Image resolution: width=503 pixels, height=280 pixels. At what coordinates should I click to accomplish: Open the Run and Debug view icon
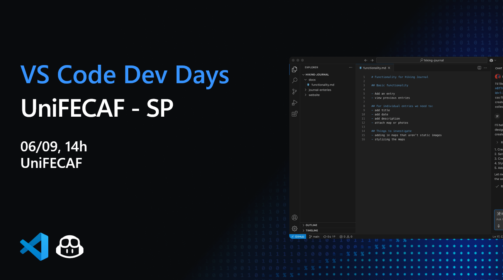click(294, 103)
